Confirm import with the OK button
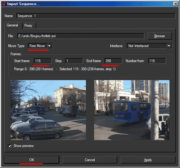This screenshot has width=180, height=168. click(32, 160)
